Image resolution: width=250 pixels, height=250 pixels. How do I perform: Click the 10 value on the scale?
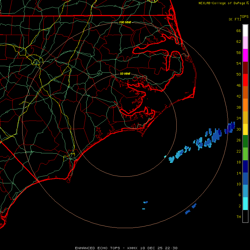tap(239, 184)
